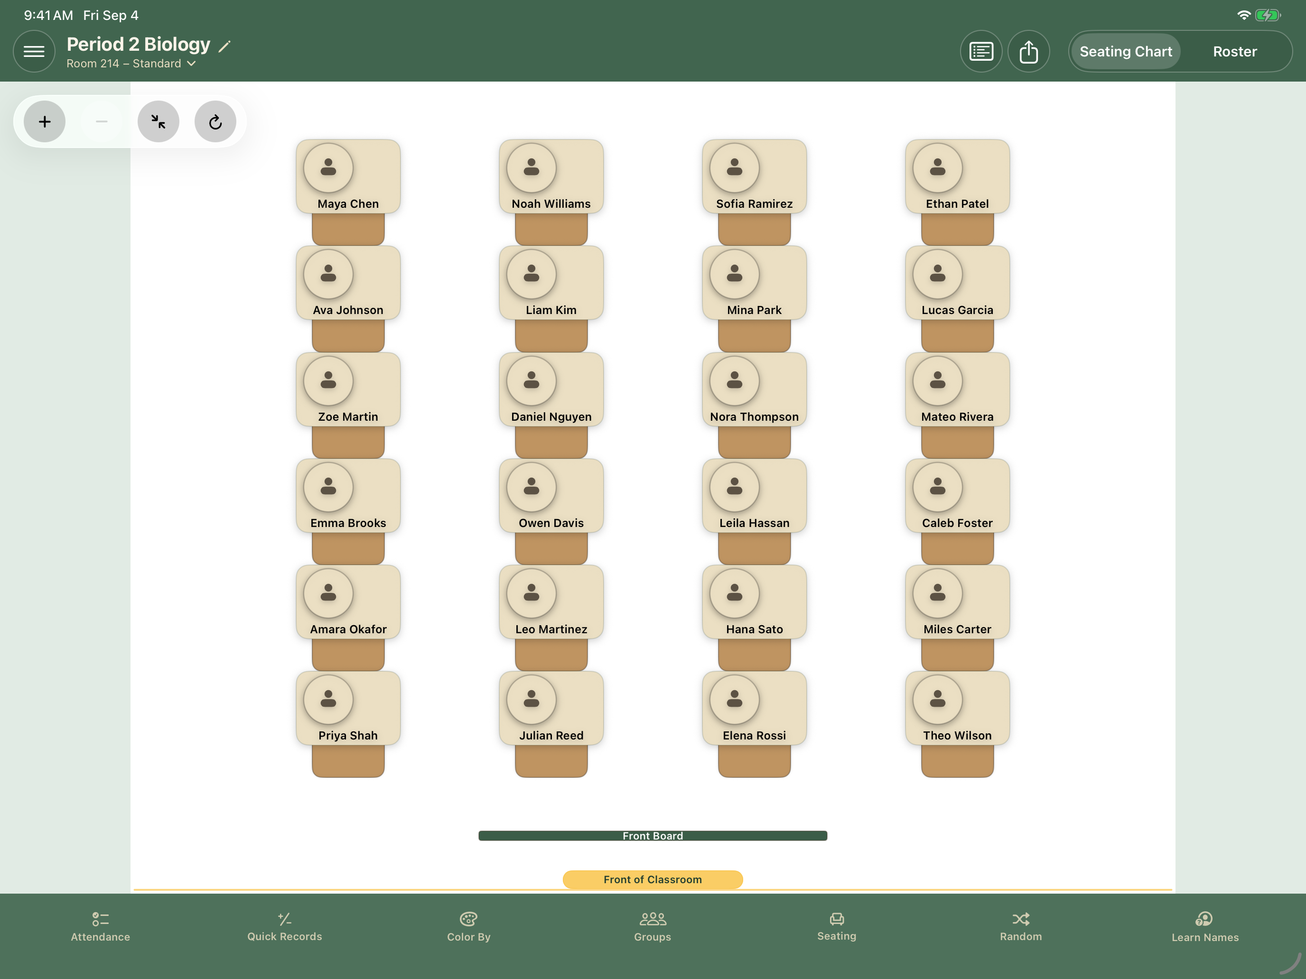Image resolution: width=1306 pixels, height=979 pixels.
Task: Zoom out with the minus button
Action: click(x=102, y=121)
